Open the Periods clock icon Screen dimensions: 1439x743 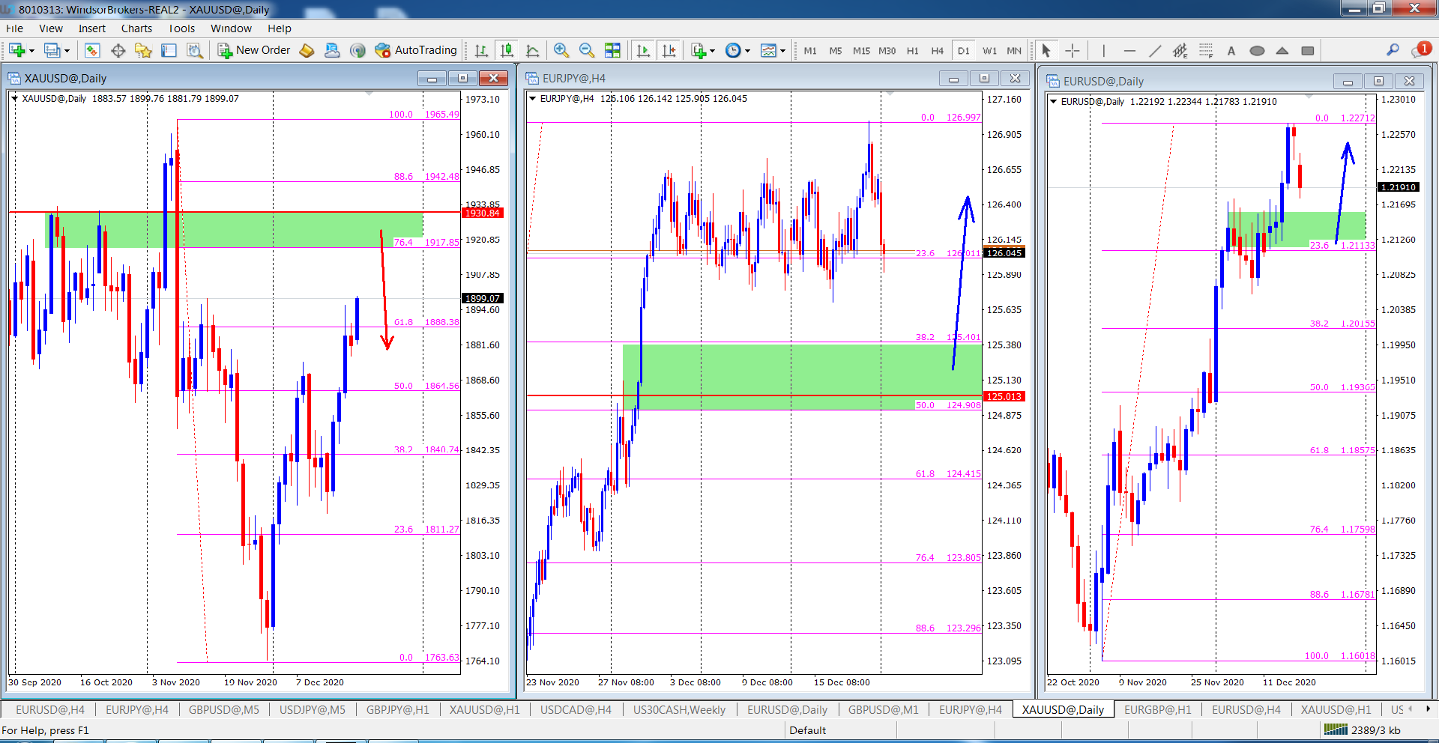pos(733,50)
